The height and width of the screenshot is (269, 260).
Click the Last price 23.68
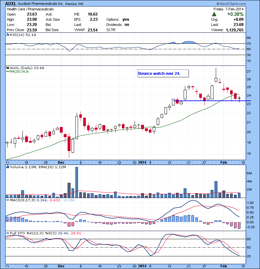point(239,25)
